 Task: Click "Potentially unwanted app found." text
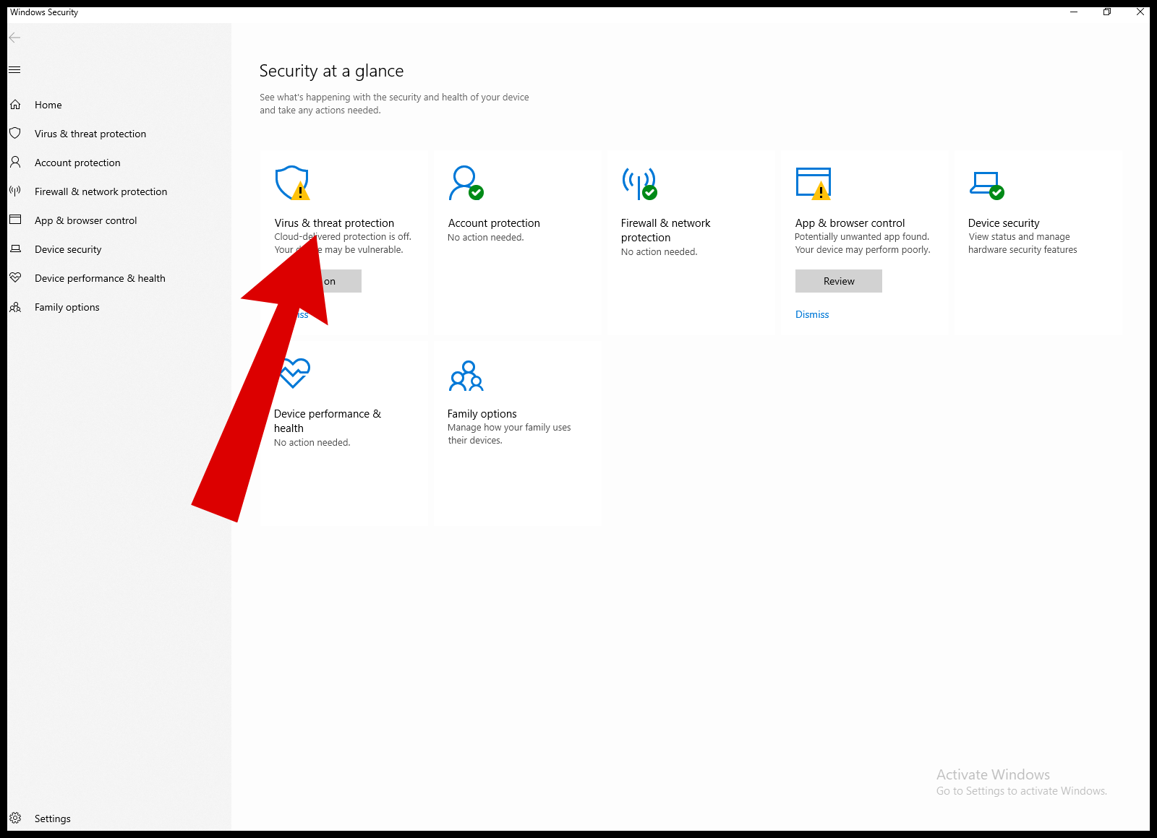point(862,236)
